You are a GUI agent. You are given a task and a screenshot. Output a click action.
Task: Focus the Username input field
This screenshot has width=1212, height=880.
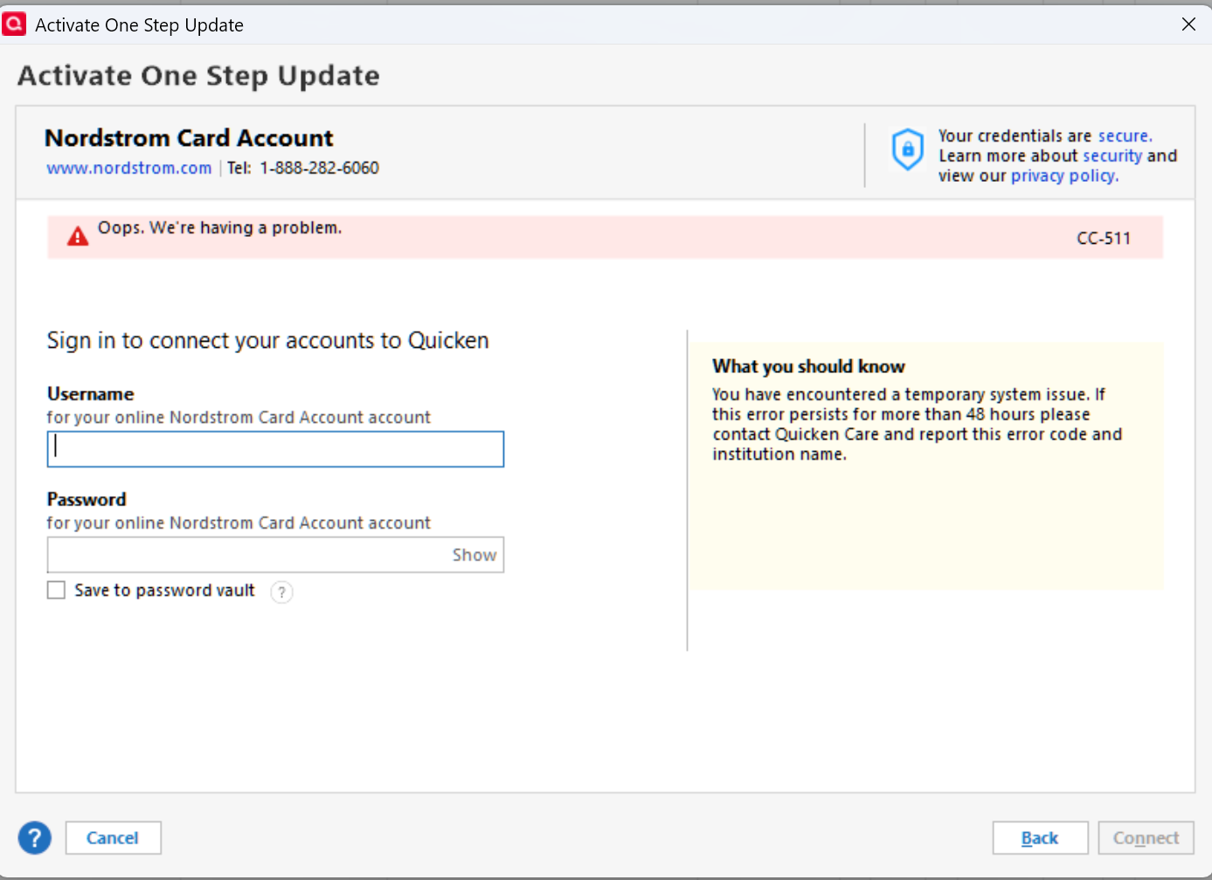click(275, 449)
